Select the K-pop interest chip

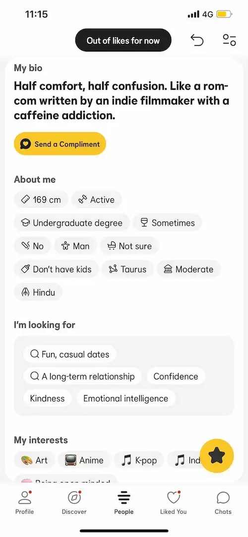[139, 460]
